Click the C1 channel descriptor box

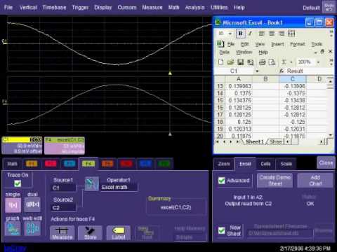22,146
